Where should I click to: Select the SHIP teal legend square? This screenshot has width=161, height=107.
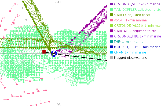pyautogui.click(x=111, y=42)
